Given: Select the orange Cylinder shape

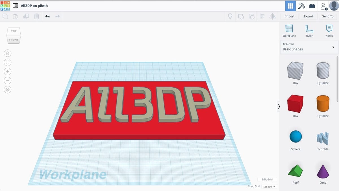Looking at the screenshot, I should coord(323,103).
